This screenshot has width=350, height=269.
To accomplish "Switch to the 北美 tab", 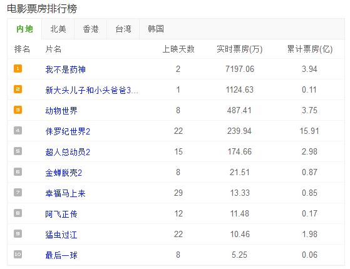I will [x=58, y=29].
